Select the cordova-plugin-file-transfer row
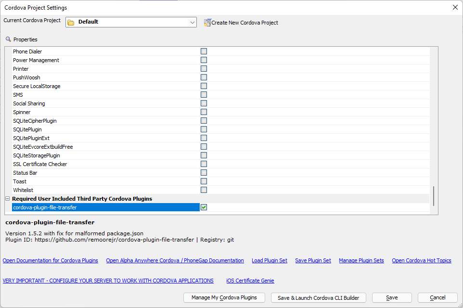The width and height of the screenshot is (463, 308). (106, 207)
